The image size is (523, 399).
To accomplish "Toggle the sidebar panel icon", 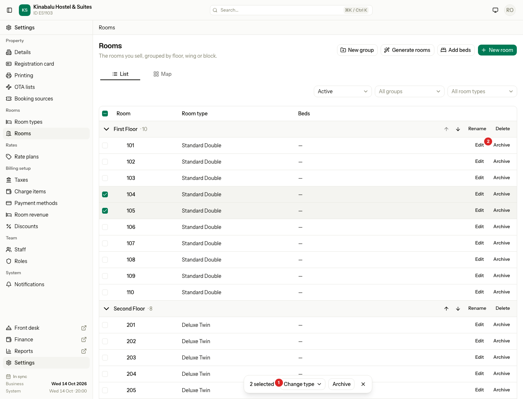I will [9, 10].
